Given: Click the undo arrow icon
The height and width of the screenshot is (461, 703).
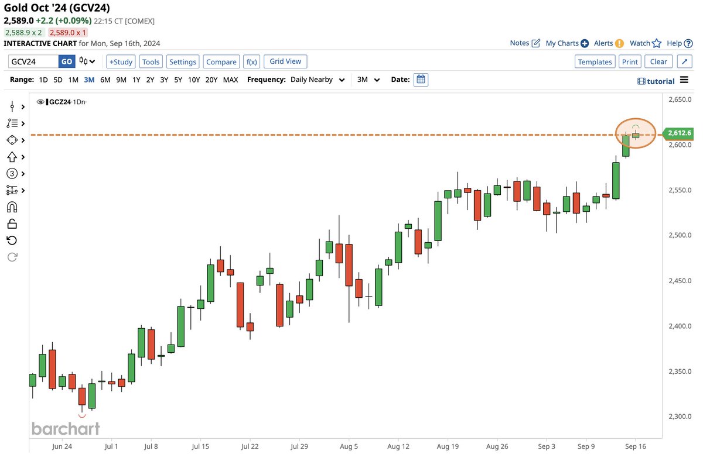Looking at the screenshot, I should (x=11, y=240).
